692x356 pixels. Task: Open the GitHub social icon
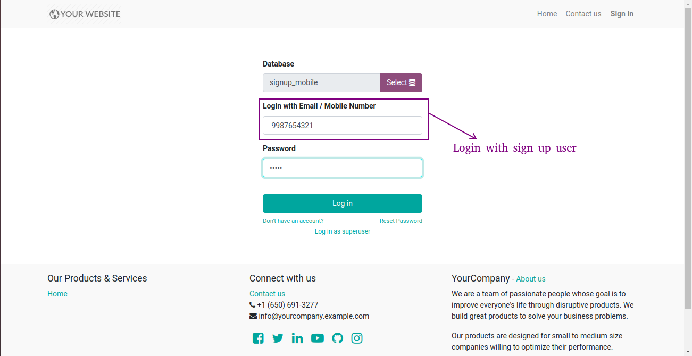[x=338, y=338]
